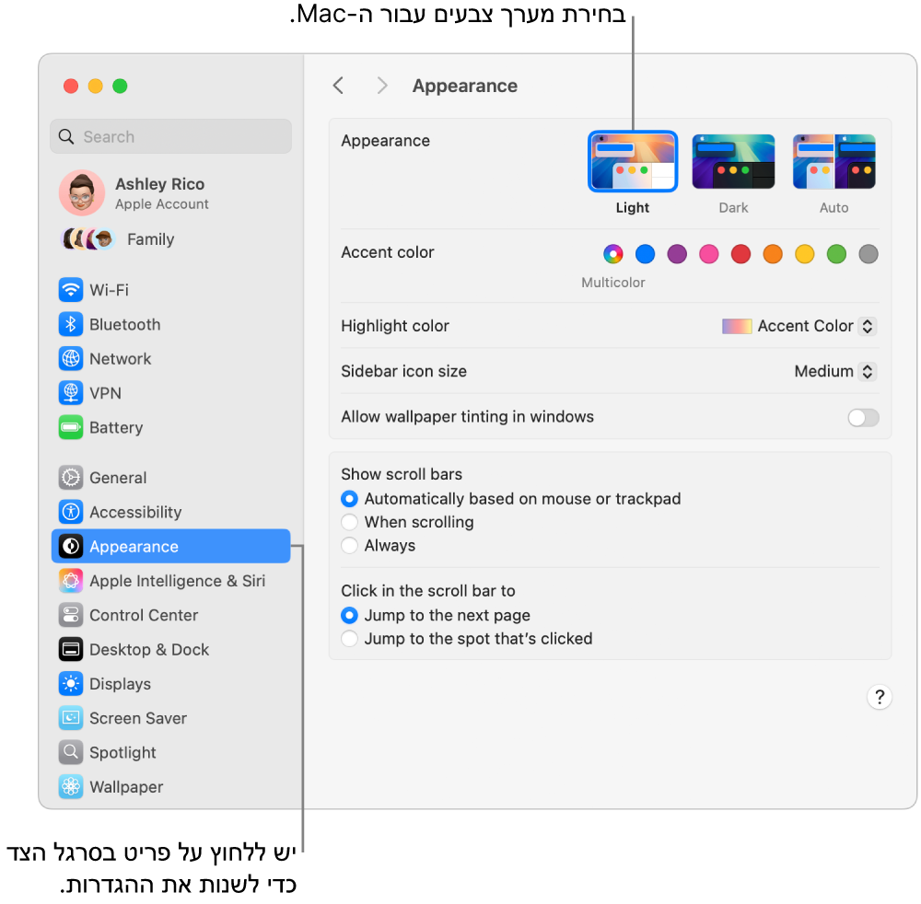Open the Ashley Rico name text
Image resolution: width=921 pixels, height=904 pixels.
pos(159,184)
